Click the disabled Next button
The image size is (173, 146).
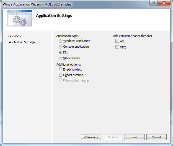tap(113, 137)
